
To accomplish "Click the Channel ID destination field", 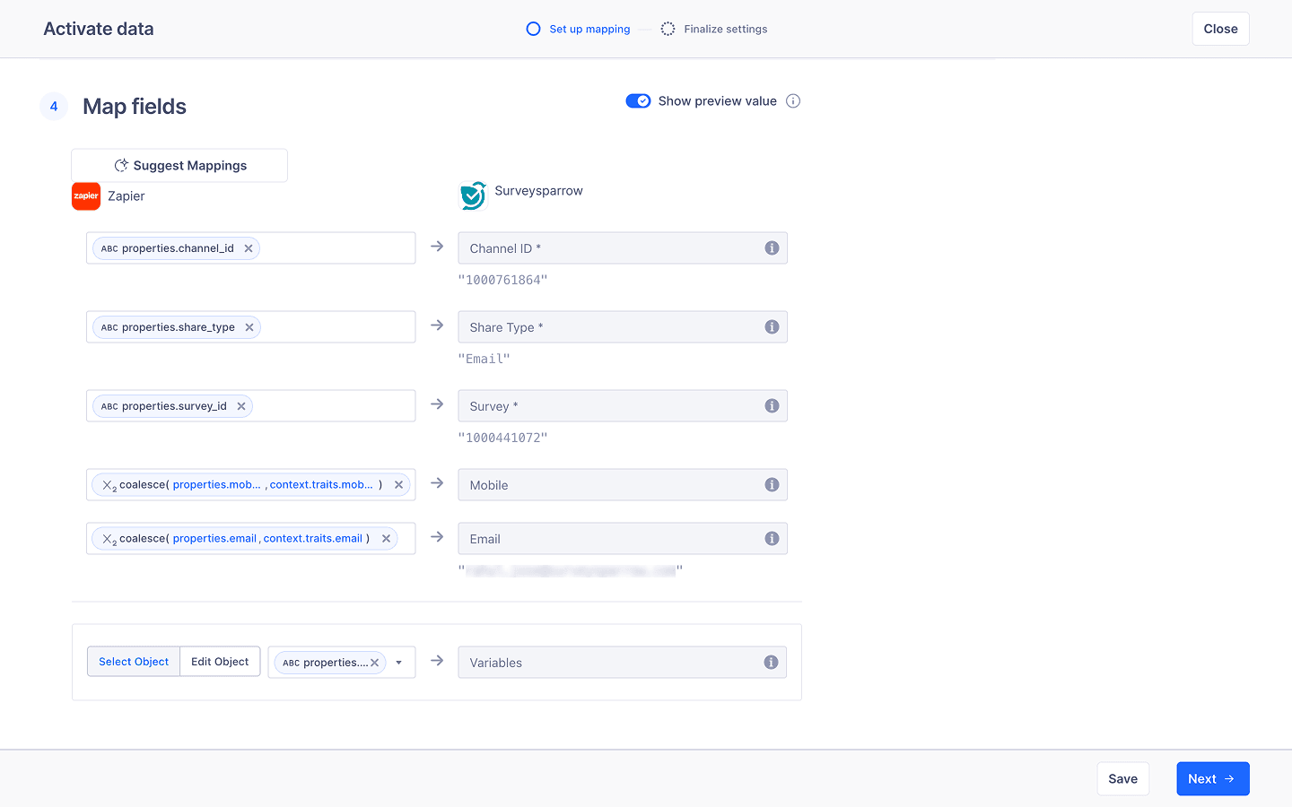I will (623, 248).
